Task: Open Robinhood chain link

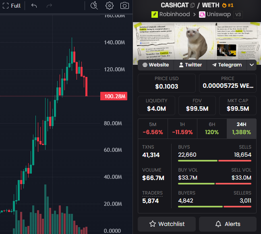Action: click(x=171, y=14)
